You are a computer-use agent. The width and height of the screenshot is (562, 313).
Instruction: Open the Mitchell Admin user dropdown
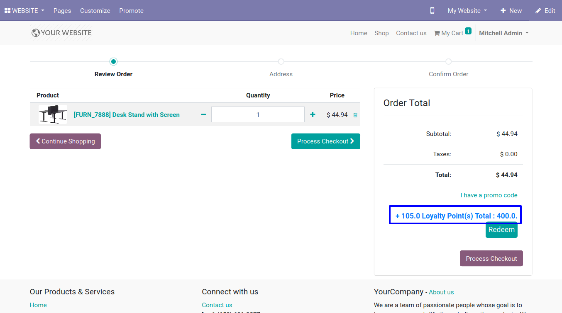click(x=503, y=33)
